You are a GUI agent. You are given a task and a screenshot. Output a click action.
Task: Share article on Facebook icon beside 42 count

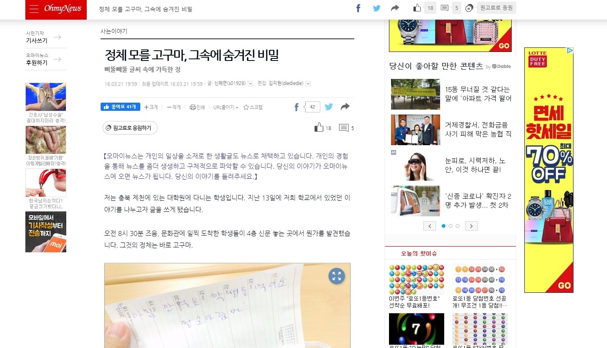(x=297, y=107)
